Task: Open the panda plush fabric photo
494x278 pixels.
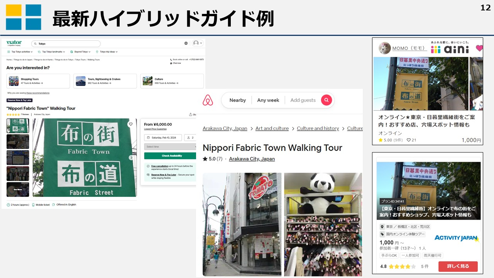Action: click(x=323, y=224)
